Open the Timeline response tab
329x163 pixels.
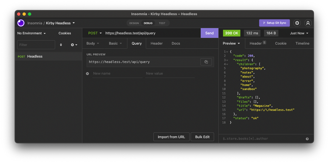(302, 44)
